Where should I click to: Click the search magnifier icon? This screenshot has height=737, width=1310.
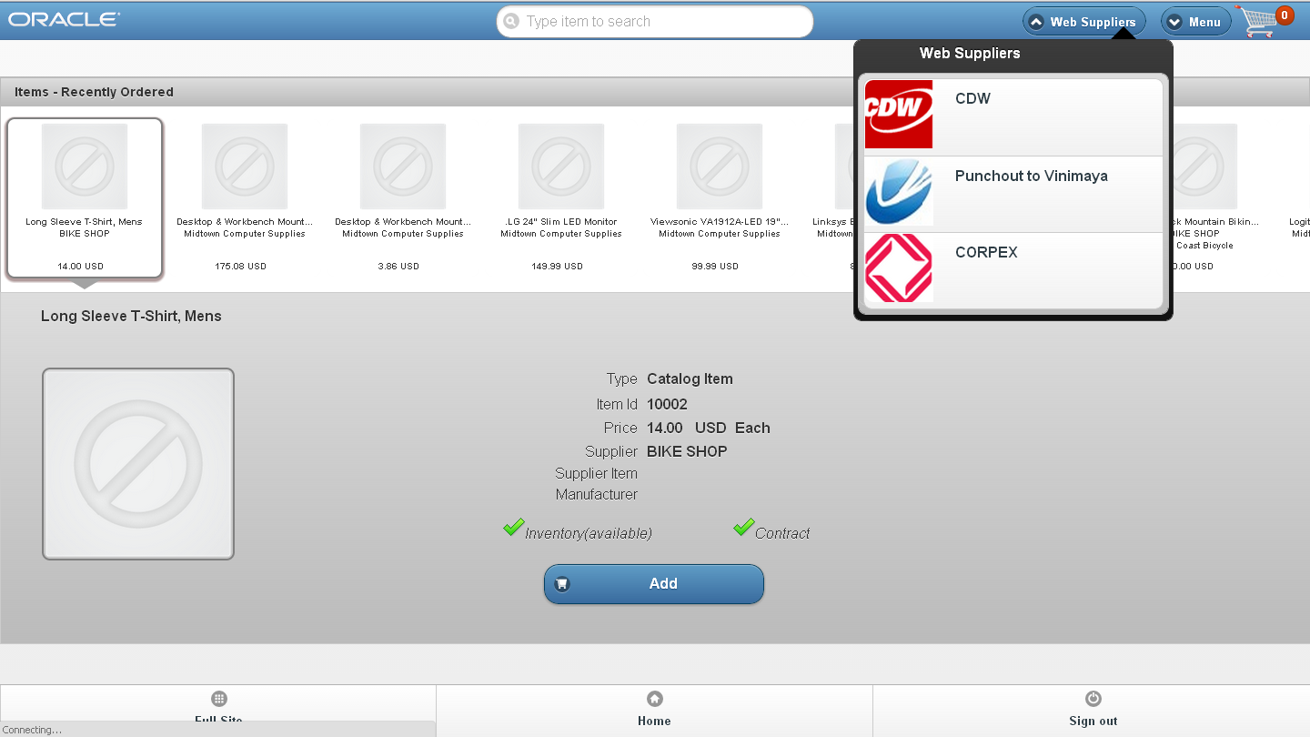point(511,21)
